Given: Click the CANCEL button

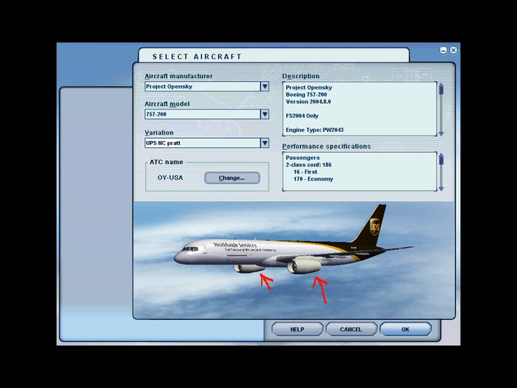Looking at the screenshot, I should point(351,329).
